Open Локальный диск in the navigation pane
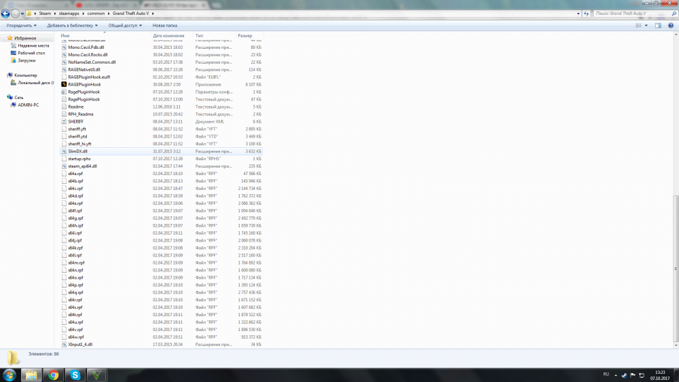The image size is (679, 382). 35,83
